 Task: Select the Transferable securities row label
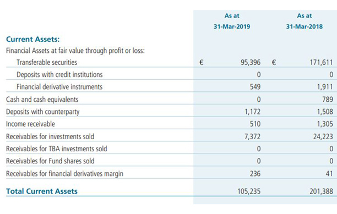click(x=47, y=62)
